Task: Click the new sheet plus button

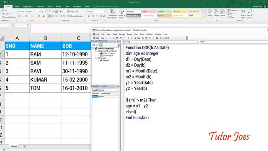Action: coord(24,146)
